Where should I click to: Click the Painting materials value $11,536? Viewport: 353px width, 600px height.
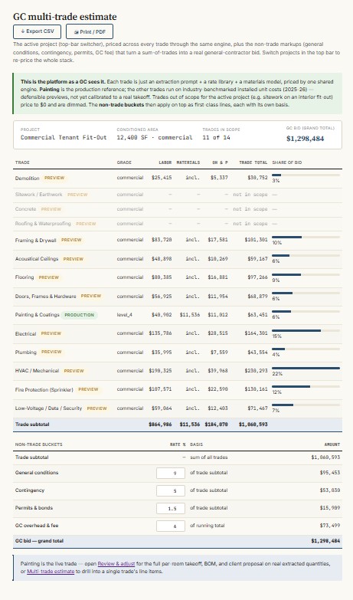190,315
